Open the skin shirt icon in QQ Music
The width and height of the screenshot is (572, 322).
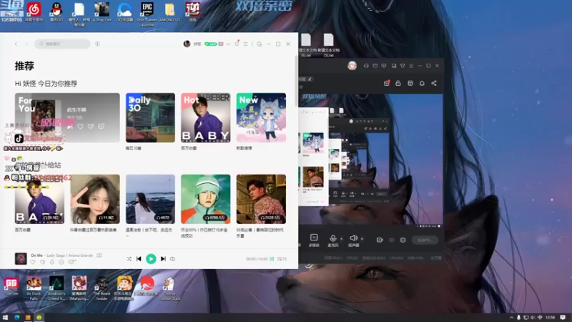click(x=237, y=44)
